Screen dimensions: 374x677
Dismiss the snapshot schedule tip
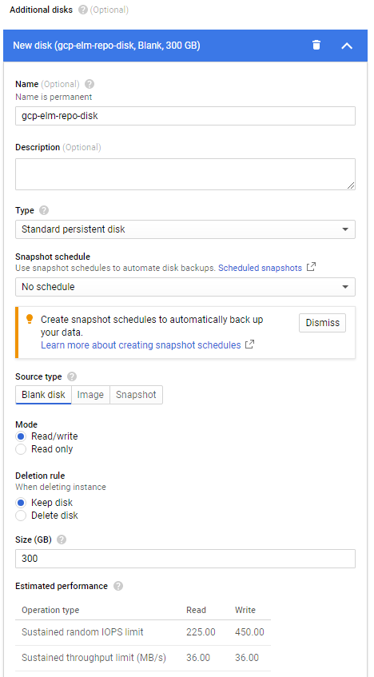322,323
